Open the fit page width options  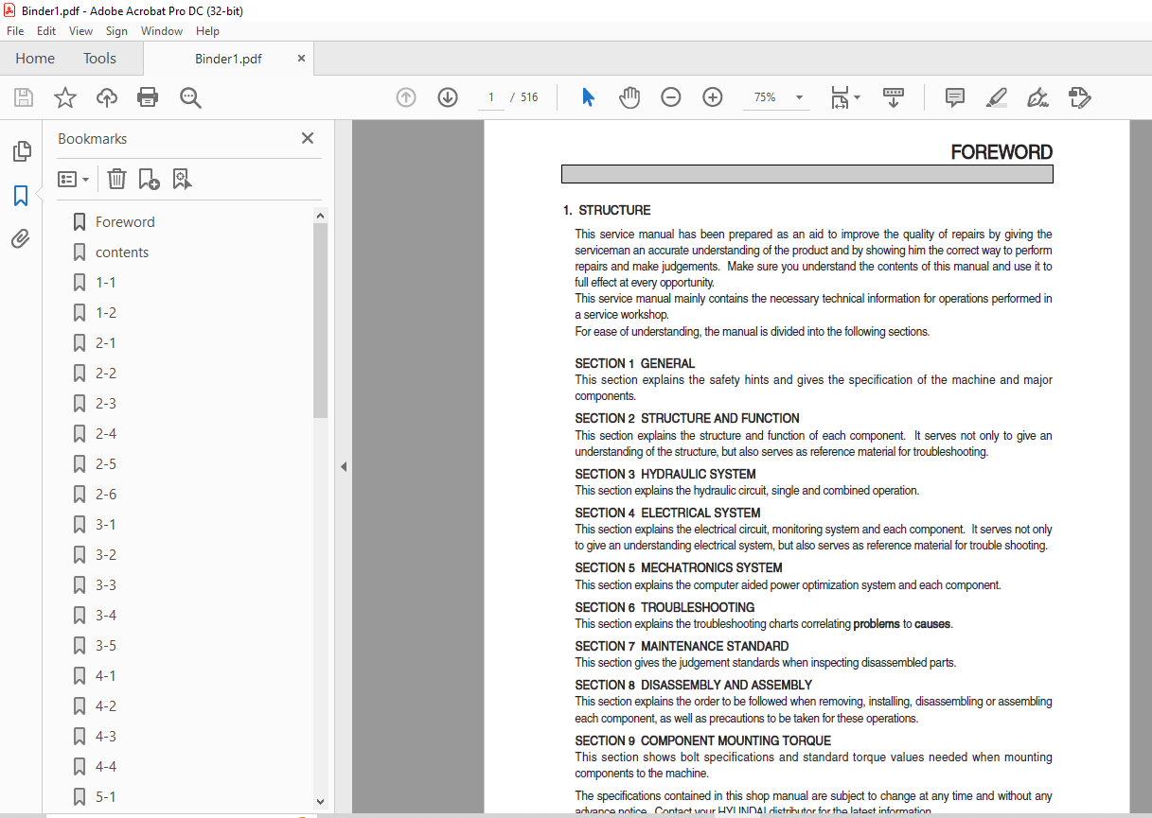coord(845,97)
